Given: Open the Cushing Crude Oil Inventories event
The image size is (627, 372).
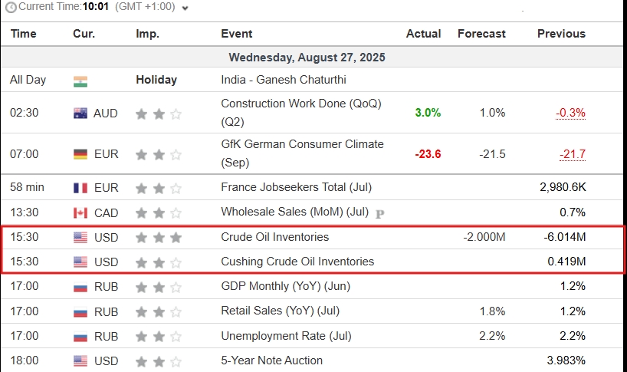Looking at the screenshot, I should tap(297, 262).
